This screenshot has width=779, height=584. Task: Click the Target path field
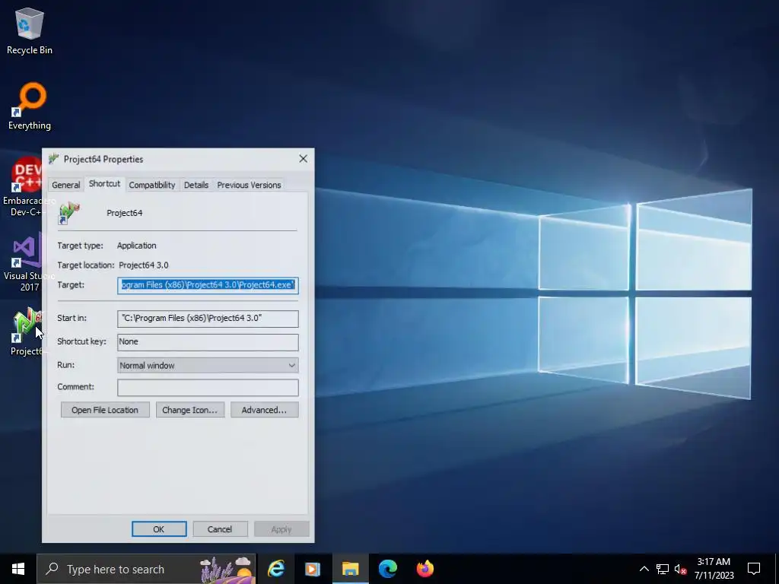click(208, 285)
